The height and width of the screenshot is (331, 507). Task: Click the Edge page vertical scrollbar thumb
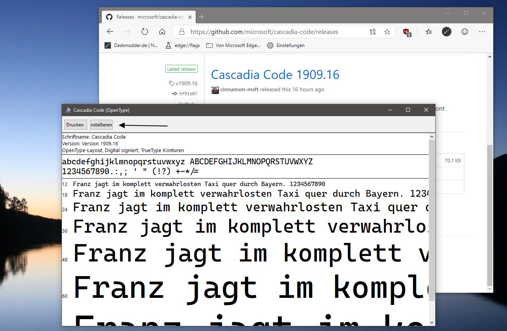tap(490, 215)
